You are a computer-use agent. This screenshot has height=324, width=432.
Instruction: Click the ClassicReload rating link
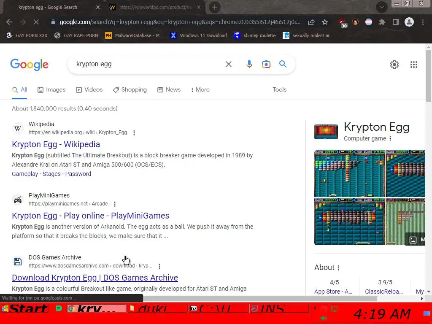coord(384,292)
